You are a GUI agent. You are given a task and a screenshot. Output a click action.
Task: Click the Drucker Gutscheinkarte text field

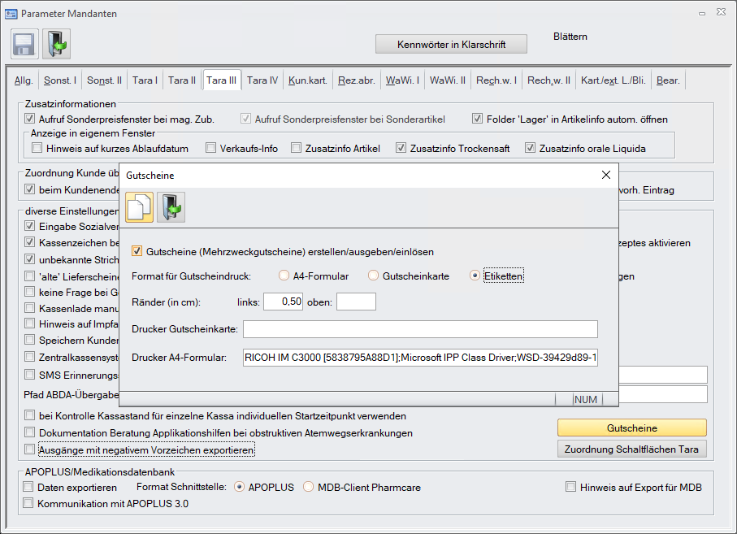[x=420, y=329]
